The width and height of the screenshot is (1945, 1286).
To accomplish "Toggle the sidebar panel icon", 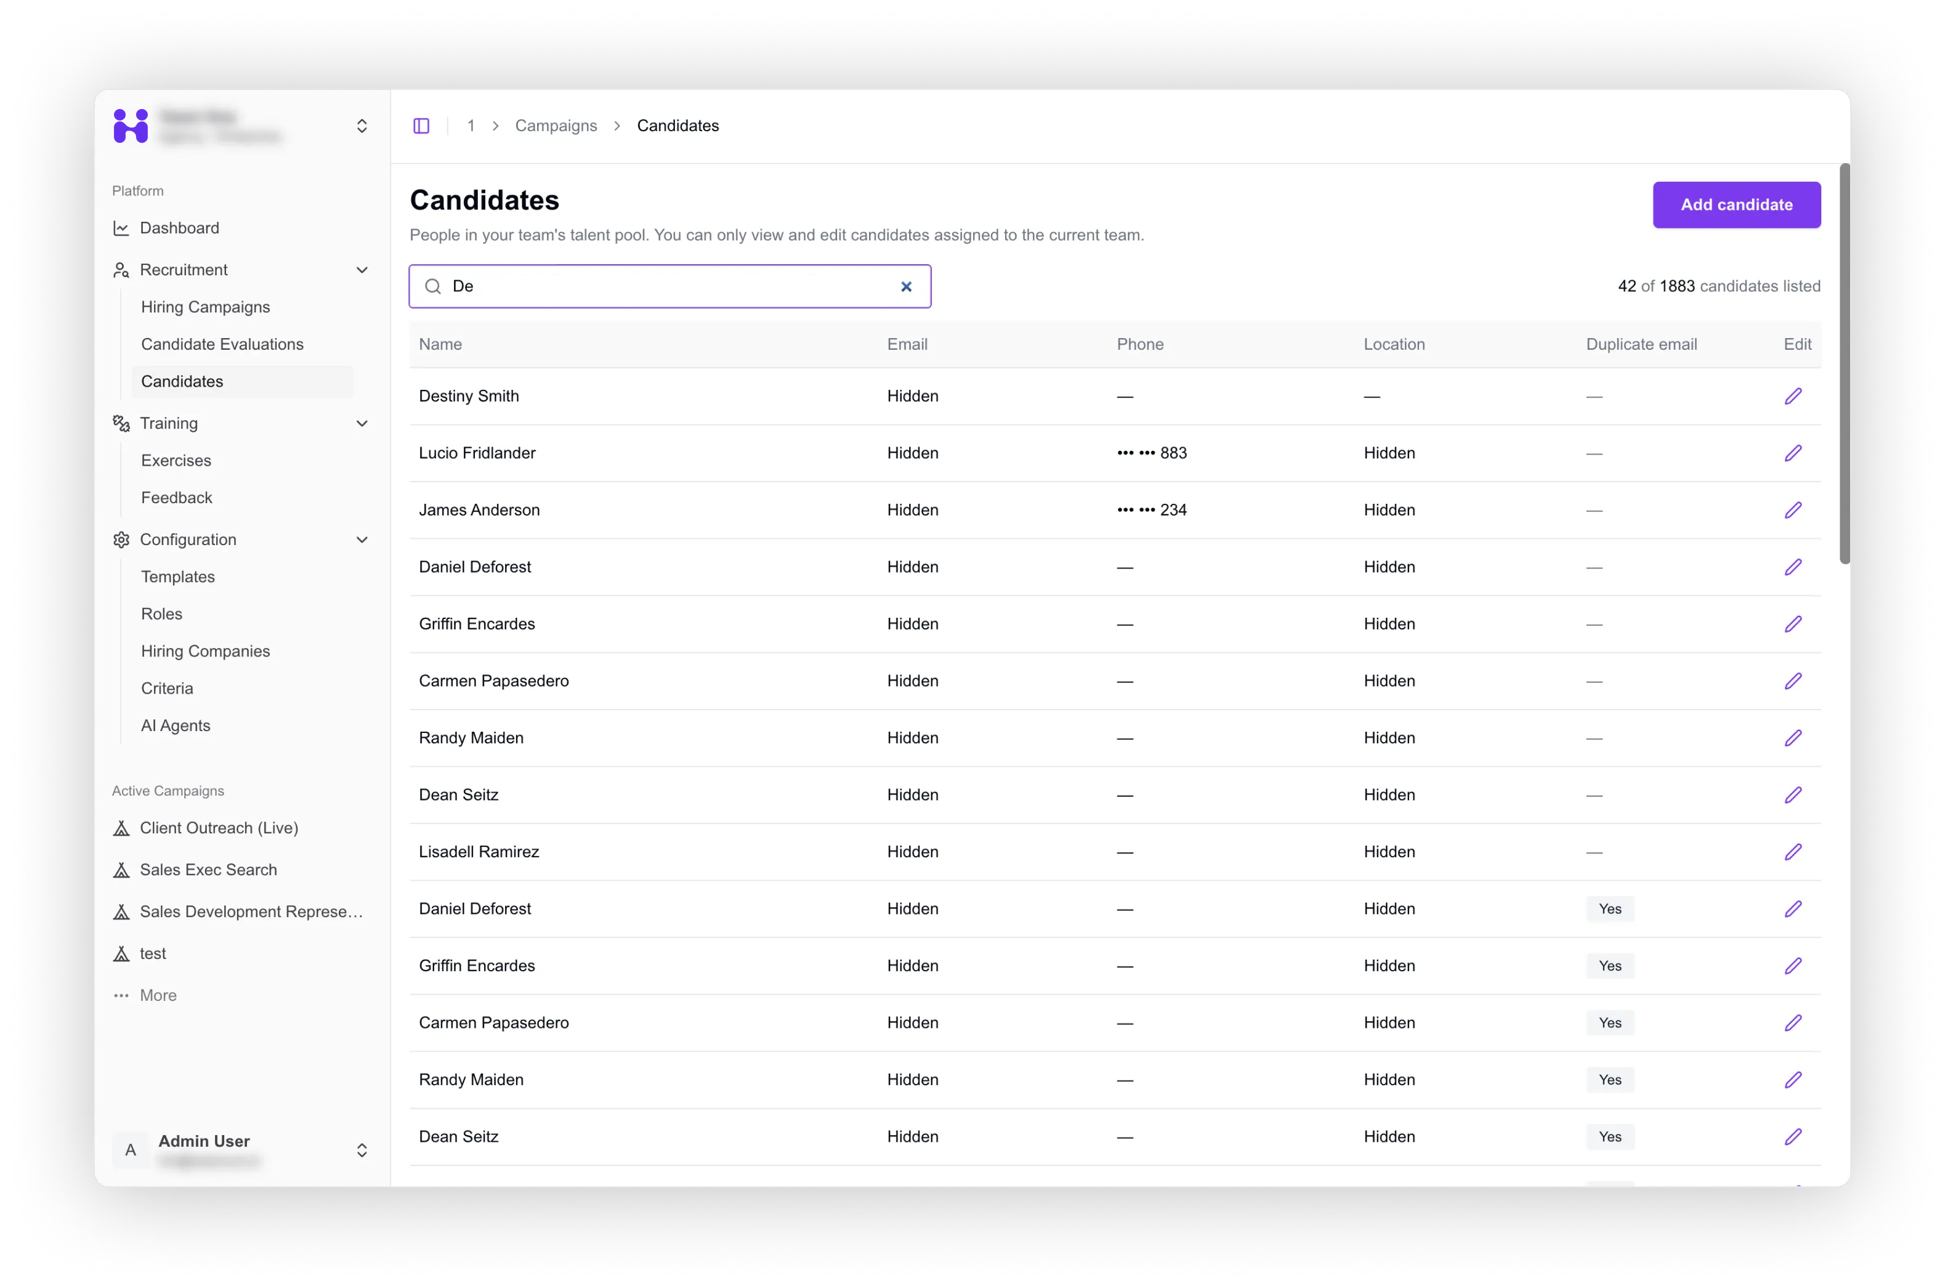I will (x=421, y=126).
